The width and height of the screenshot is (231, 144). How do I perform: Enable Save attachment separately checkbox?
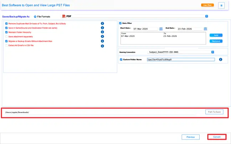[x=6, y=37]
